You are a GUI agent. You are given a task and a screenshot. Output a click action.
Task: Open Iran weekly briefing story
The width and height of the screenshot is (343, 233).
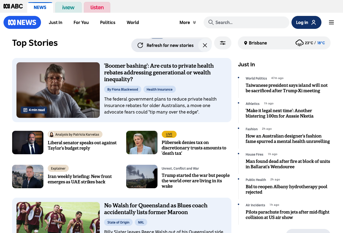click(80, 179)
